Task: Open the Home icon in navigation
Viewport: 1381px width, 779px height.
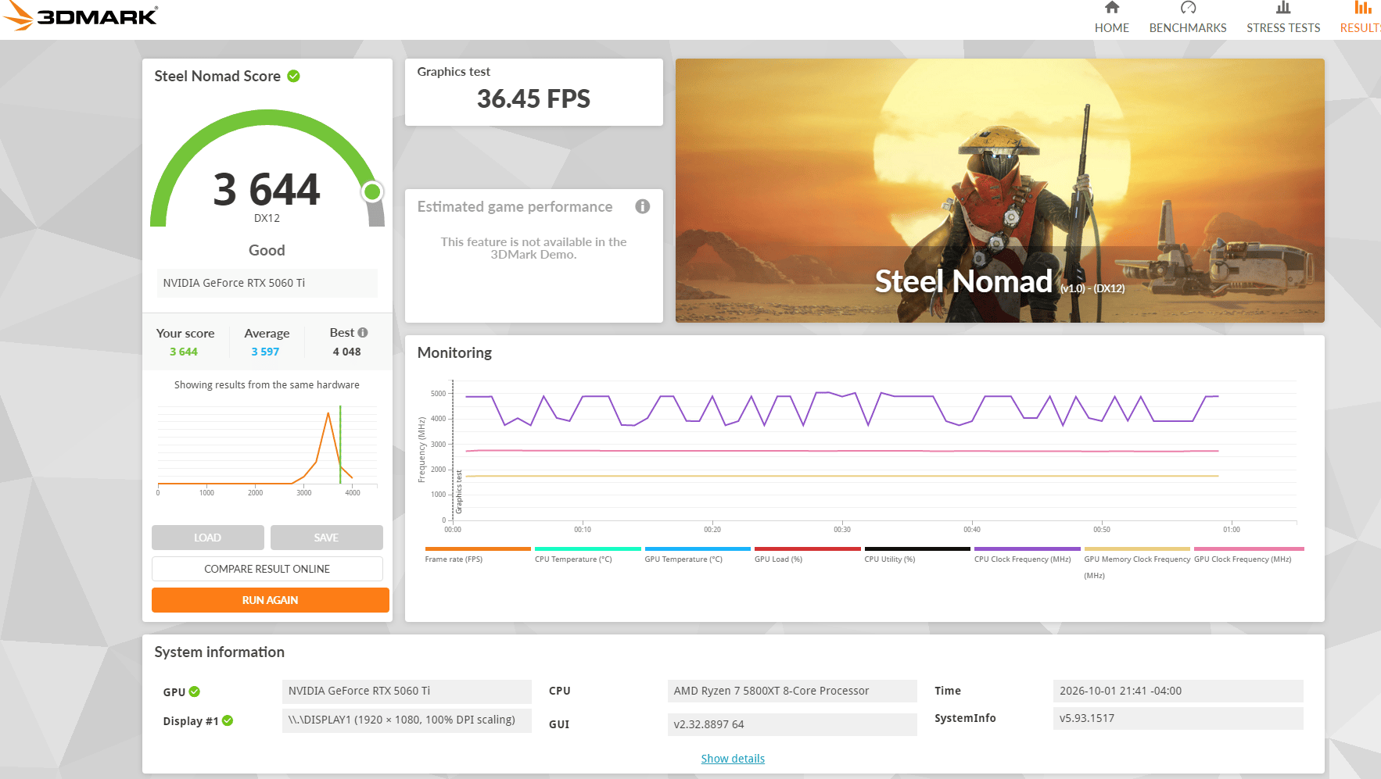Action: 1111,8
